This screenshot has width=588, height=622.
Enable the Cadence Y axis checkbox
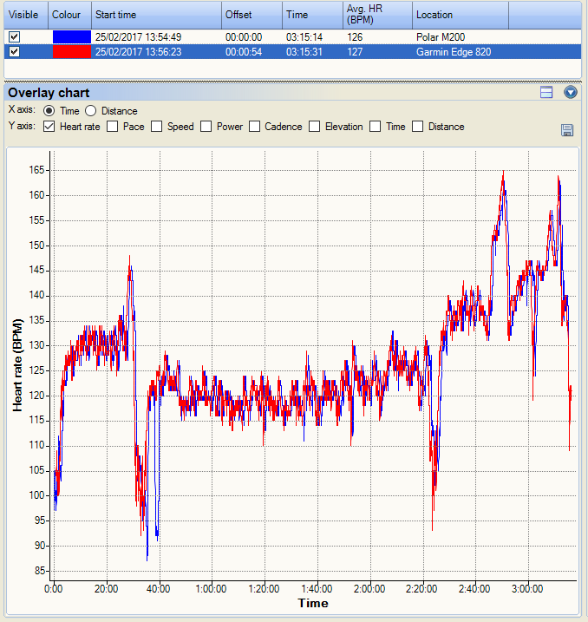point(254,127)
